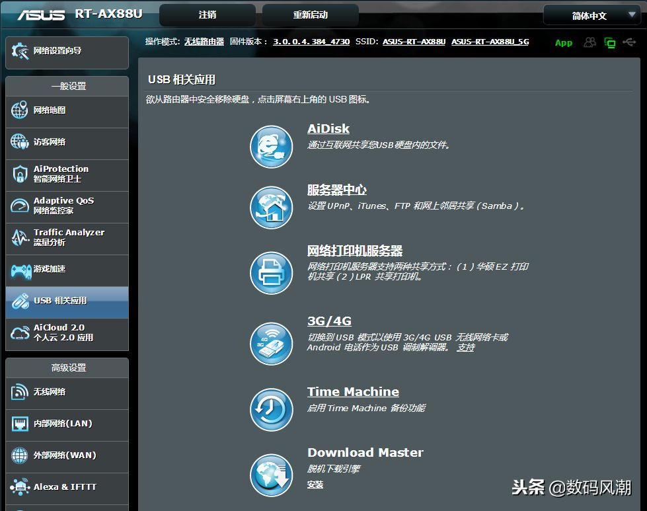Screen dimensions: 647x511
Task: Click the Time Machine clock icon
Action: point(271,409)
